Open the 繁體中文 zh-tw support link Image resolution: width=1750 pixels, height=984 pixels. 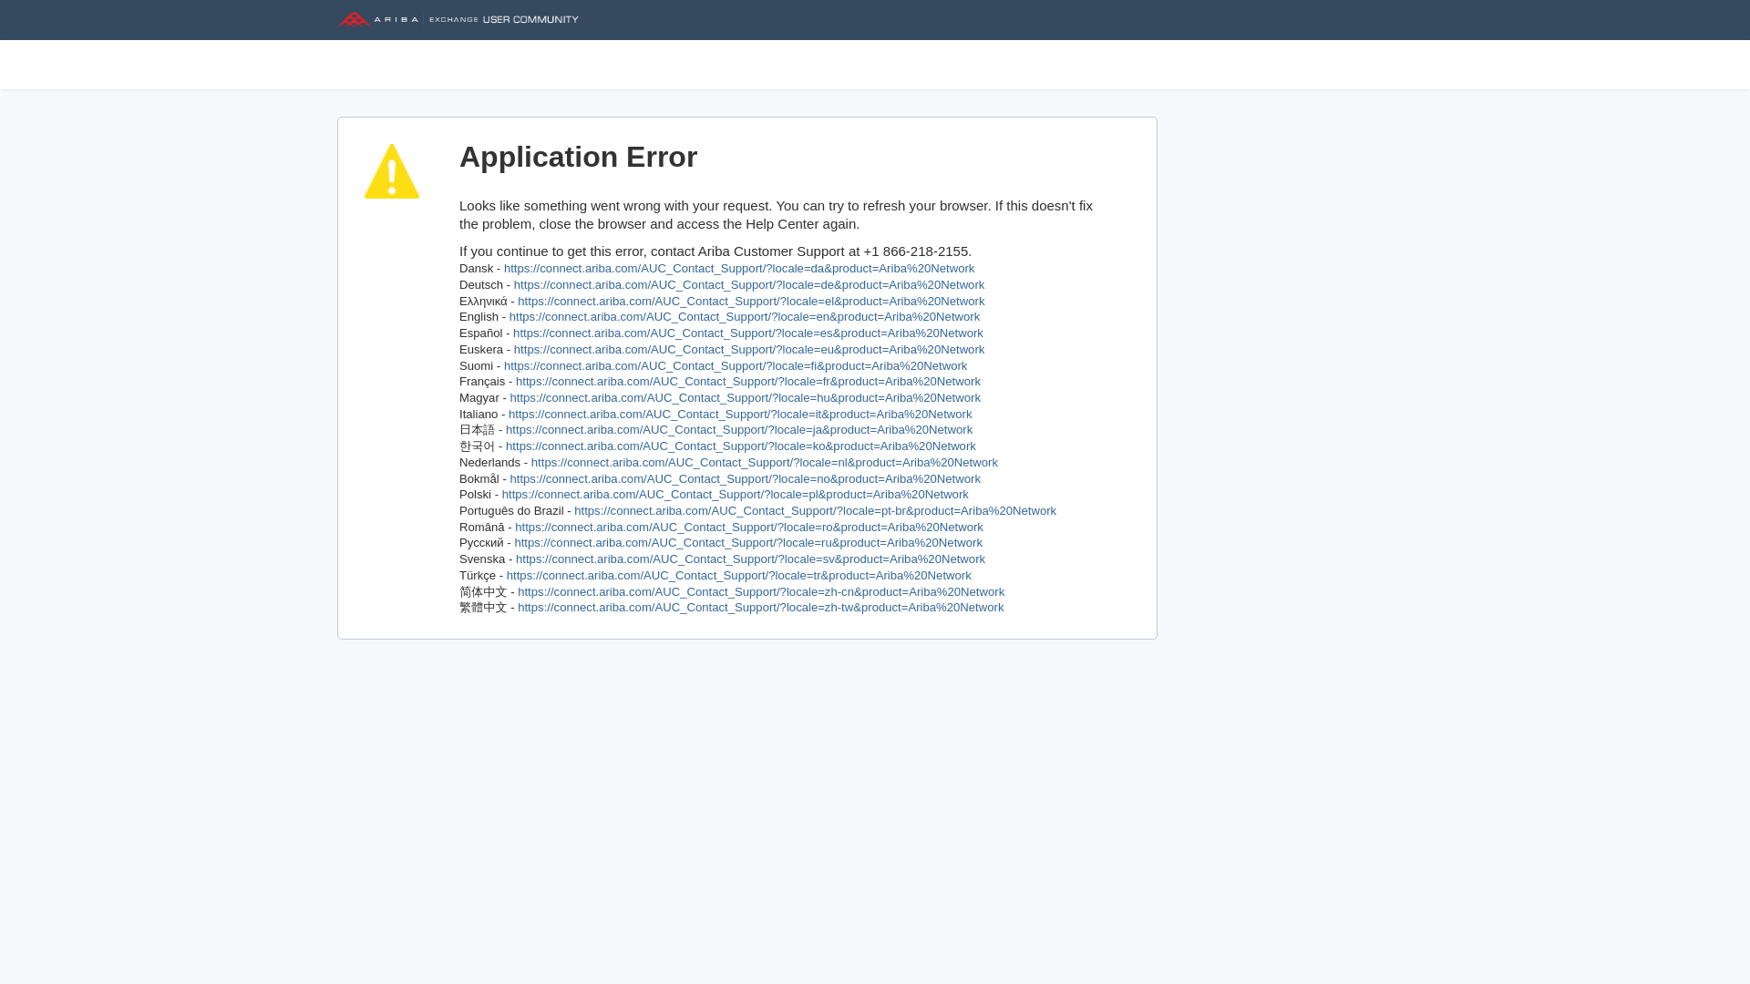tap(761, 608)
